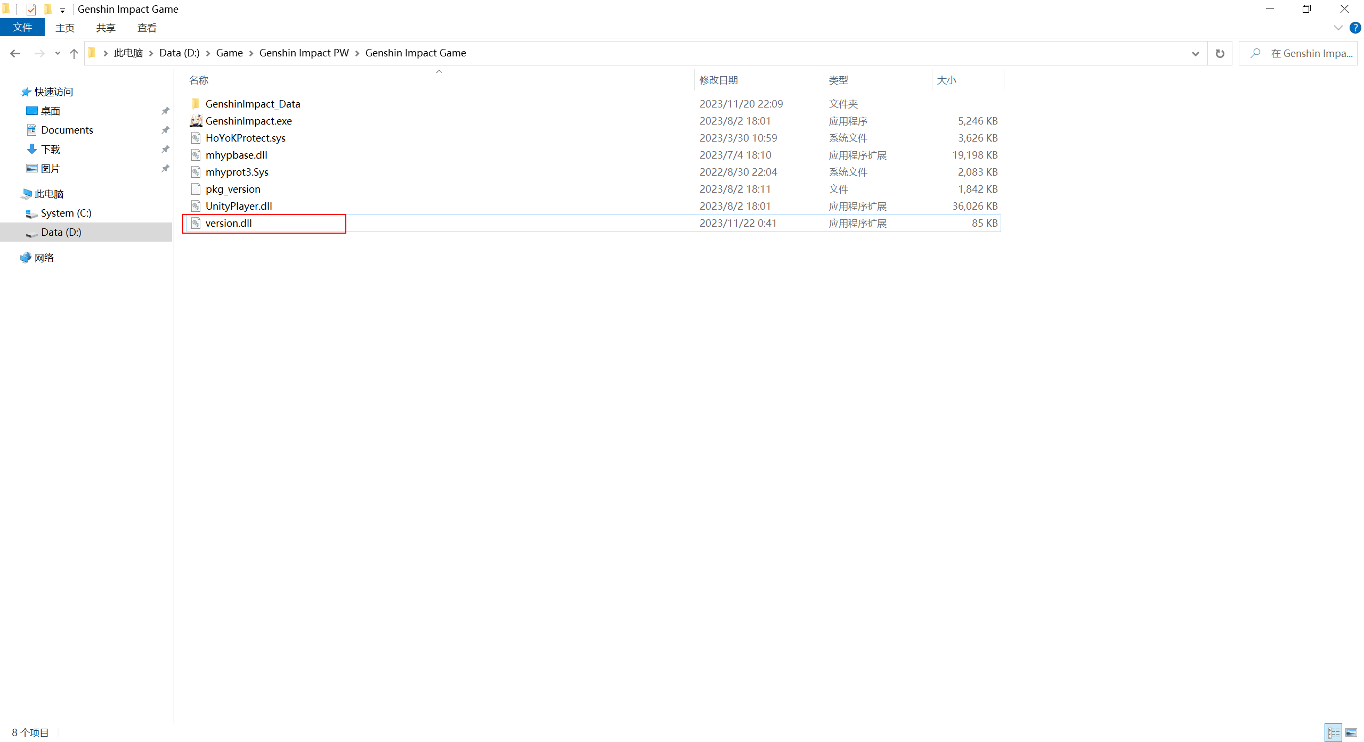Expand subfolders after Genshin Impact PW breadcrumb
The width and height of the screenshot is (1364, 742).
357,53
